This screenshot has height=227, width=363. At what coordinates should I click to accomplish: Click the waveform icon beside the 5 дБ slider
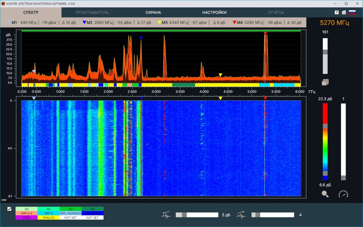(x=166, y=214)
